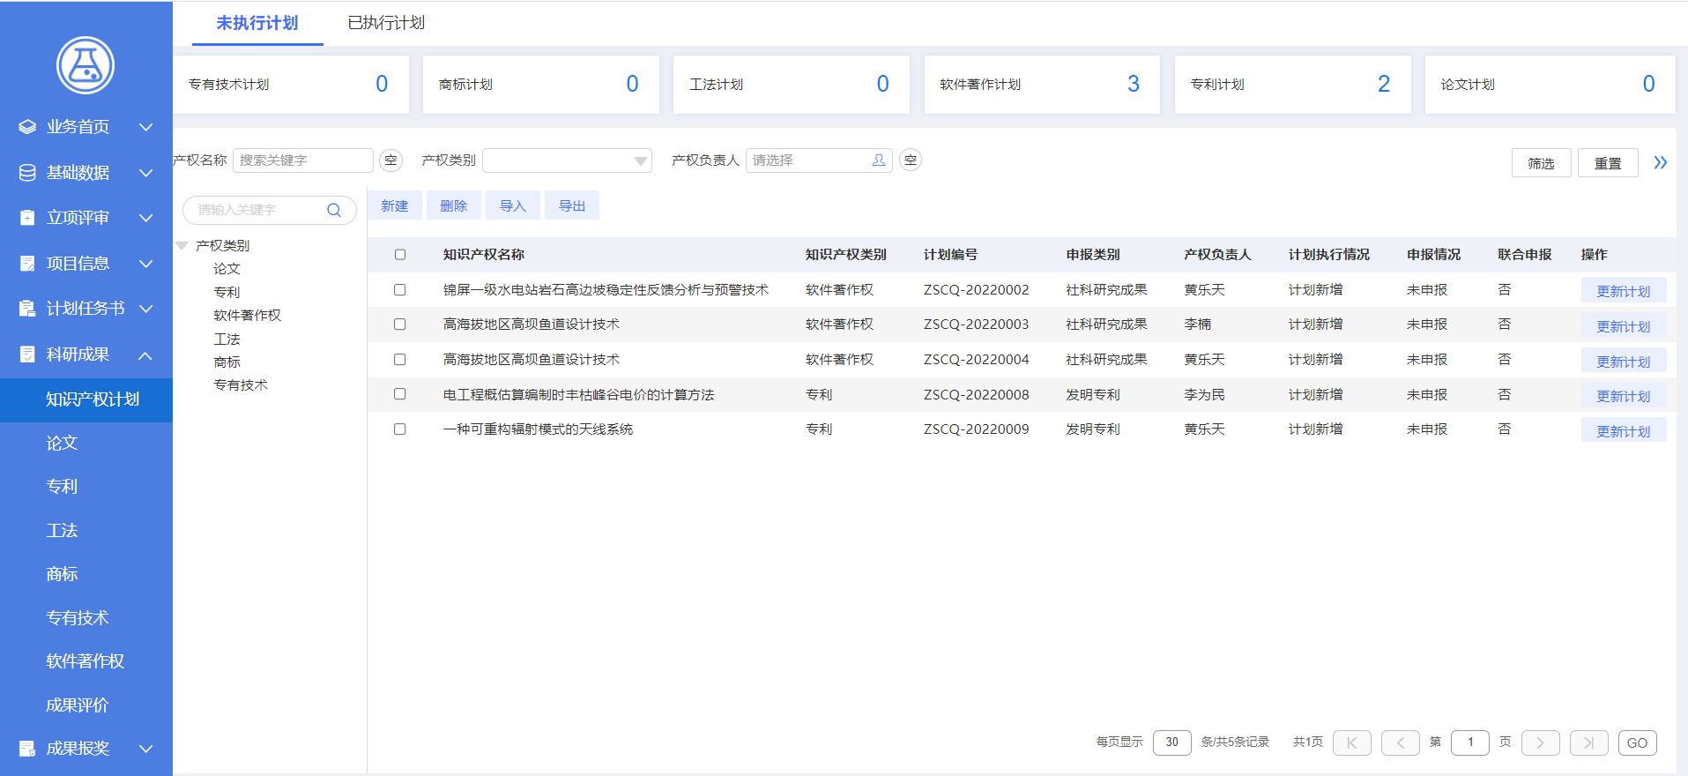The image size is (1688, 776).
Task: Click the GO pagination button
Action: 1638,742
